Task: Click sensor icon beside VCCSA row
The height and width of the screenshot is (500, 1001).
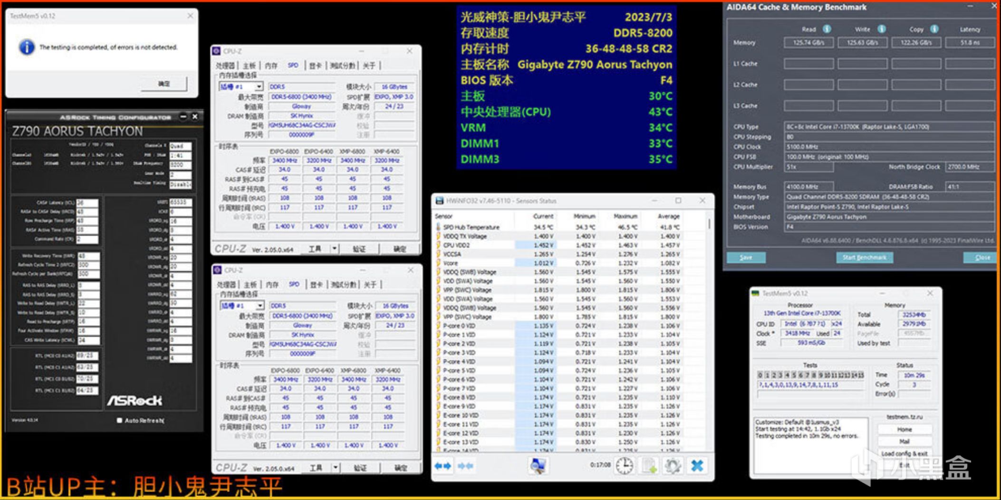Action: pos(438,254)
